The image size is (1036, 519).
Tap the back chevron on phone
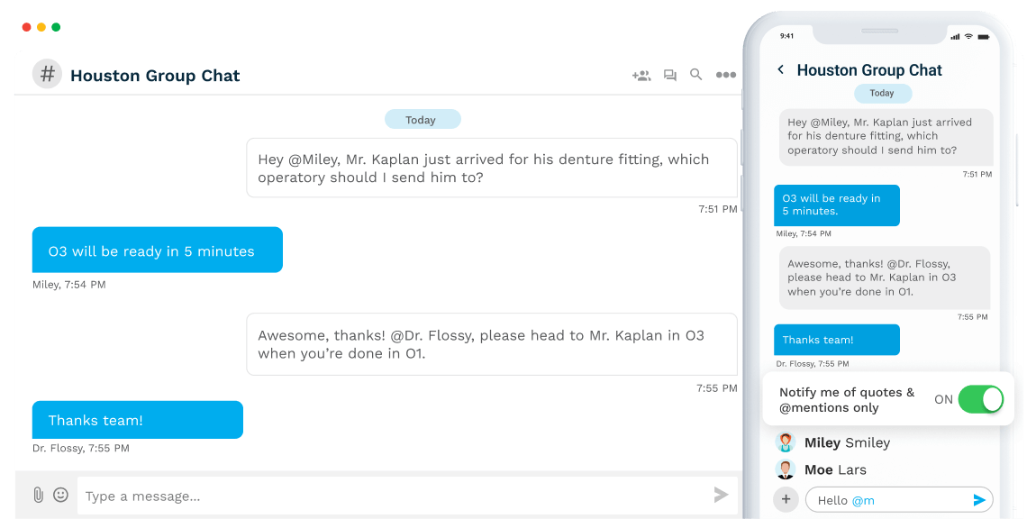(x=780, y=70)
